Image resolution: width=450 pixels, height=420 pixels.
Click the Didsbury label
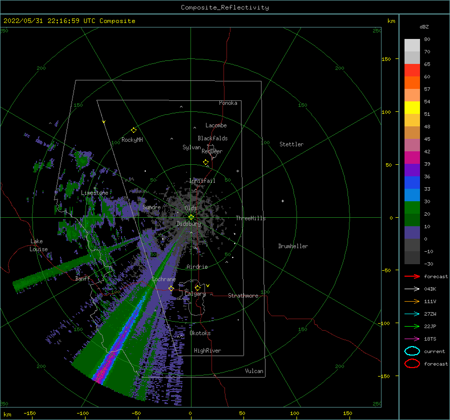(x=189, y=224)
